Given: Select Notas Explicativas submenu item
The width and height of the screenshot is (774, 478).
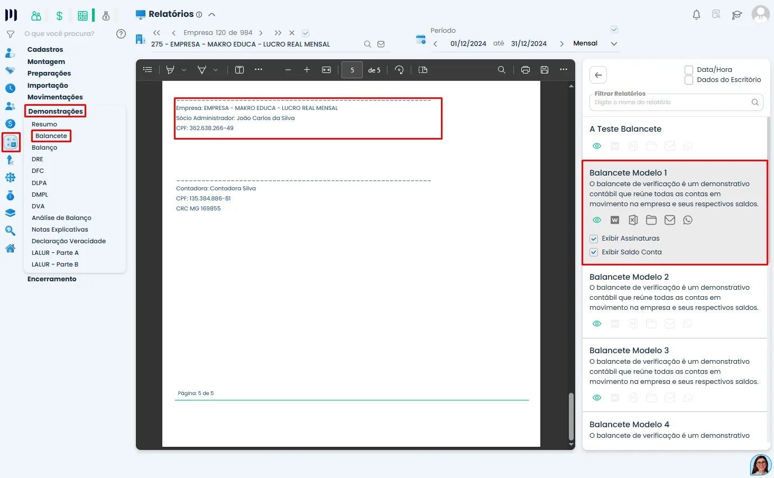Looking at the screenshot, I should pos(60,229).
